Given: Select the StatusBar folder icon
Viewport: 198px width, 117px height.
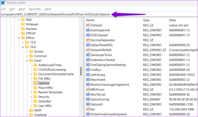Looking at the screenshot, I should click(x=35, y=101).
